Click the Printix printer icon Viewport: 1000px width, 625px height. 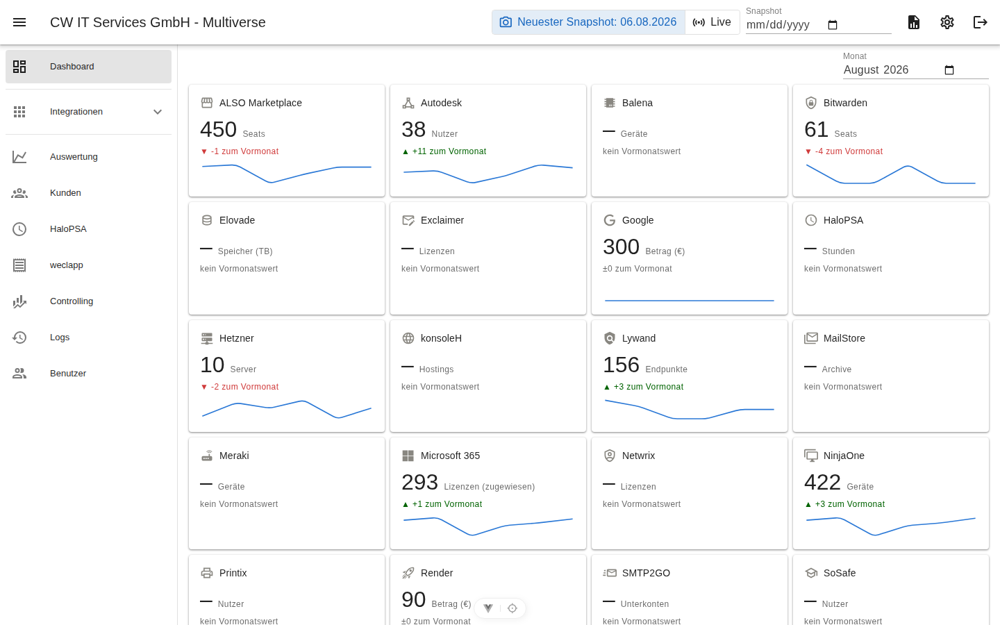tap(207, 573)
